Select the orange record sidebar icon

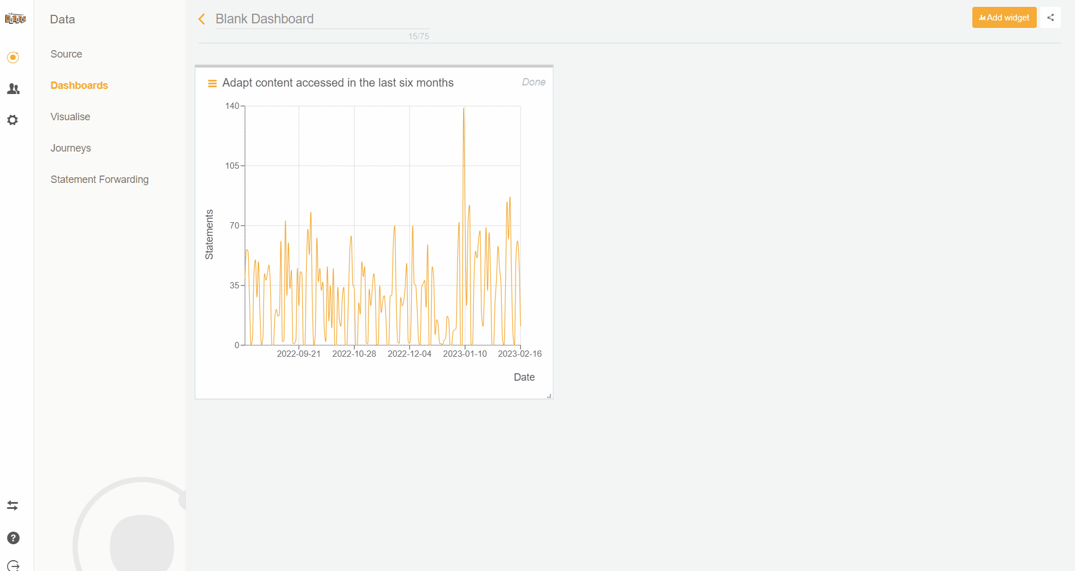pos(13,57)
